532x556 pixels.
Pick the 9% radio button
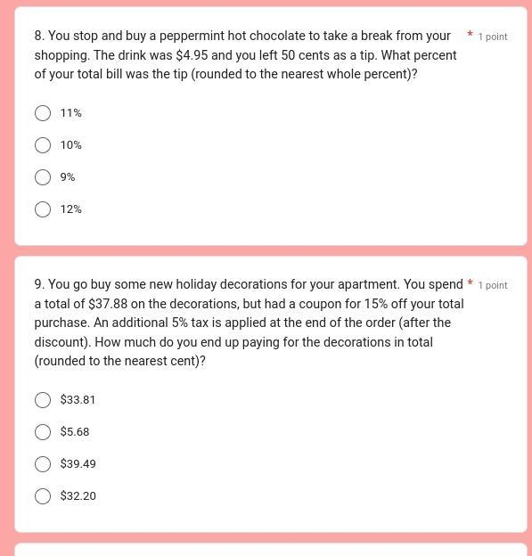(43, 177)
